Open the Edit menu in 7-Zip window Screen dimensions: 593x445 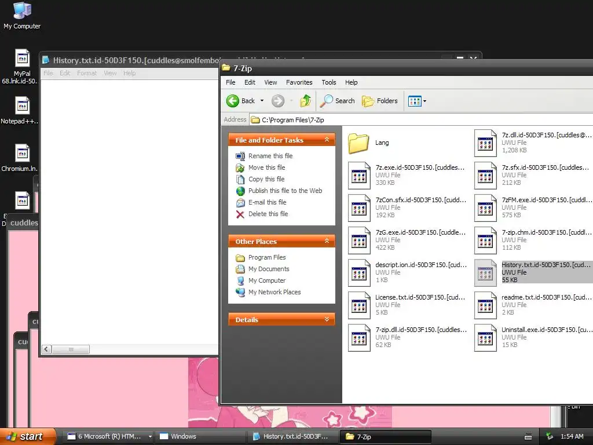(250, 82)
